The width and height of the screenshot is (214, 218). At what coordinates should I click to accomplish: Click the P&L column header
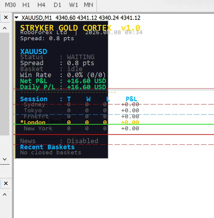(131, 99)
